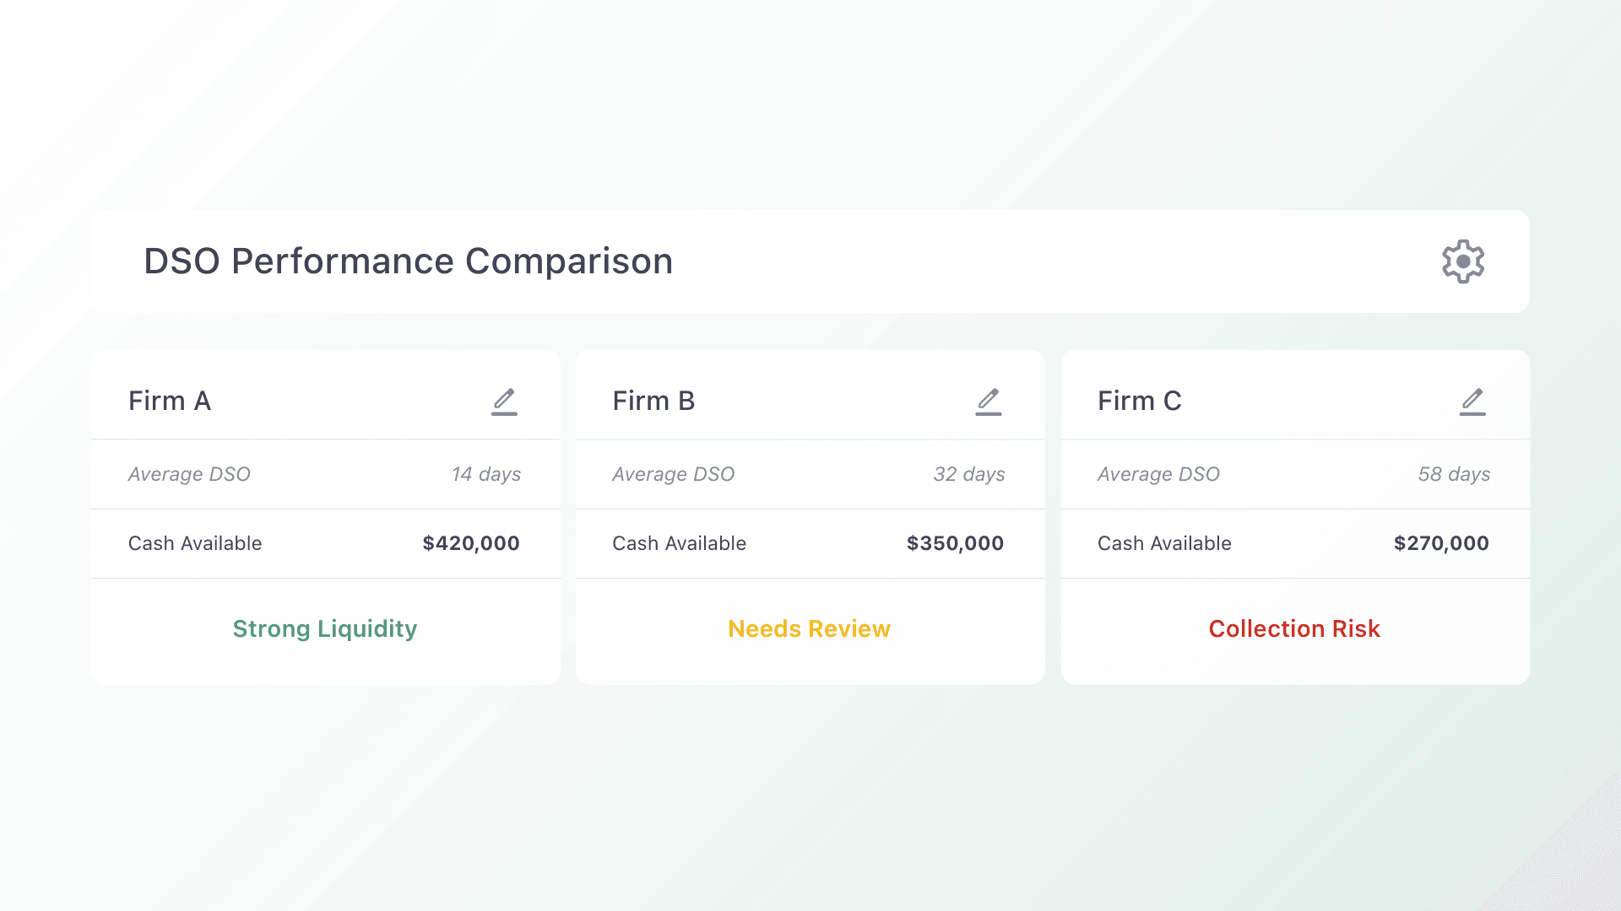Select the $420,000 cash amount

471,543
